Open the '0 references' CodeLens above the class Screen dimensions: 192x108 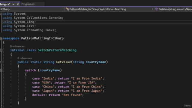point(17,46)
